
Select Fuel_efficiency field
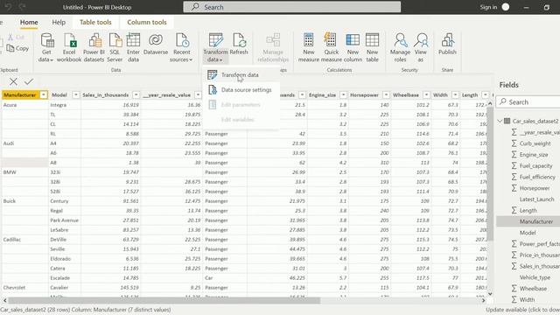click(537, 177)
